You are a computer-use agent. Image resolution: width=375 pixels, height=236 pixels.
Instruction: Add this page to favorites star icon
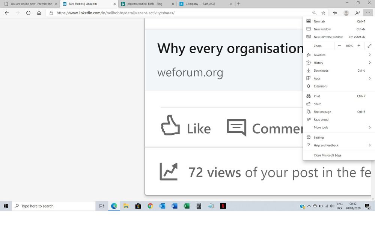pyautogui.click(x=323, y=13)
